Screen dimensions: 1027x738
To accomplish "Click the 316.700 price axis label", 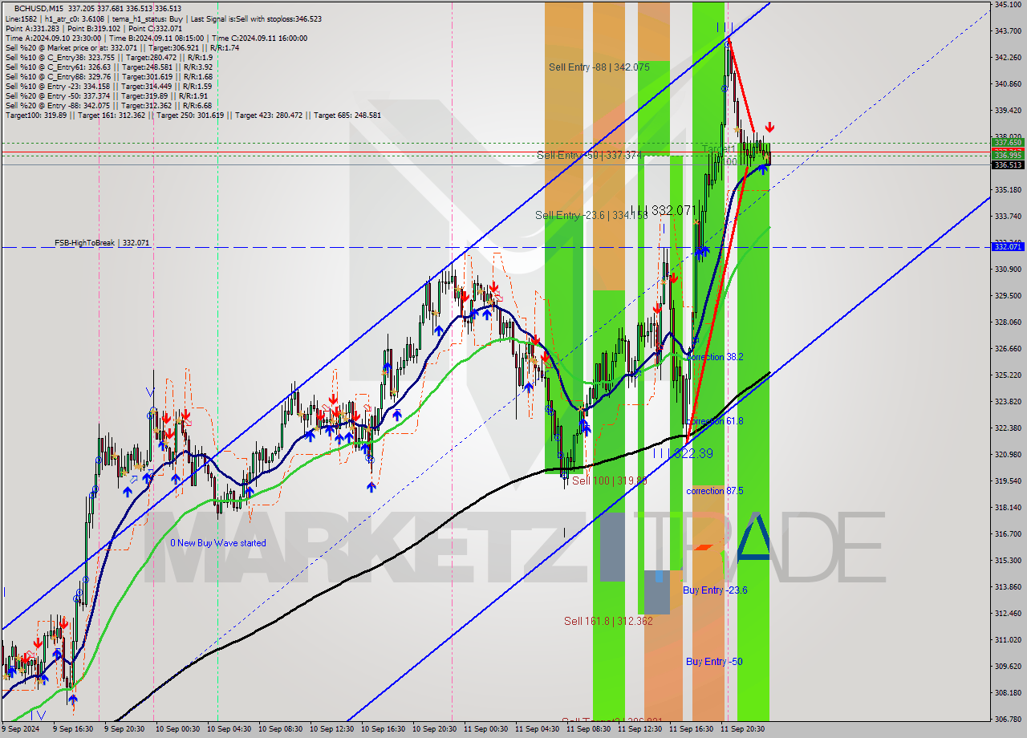I will (x=1008, y=533).
